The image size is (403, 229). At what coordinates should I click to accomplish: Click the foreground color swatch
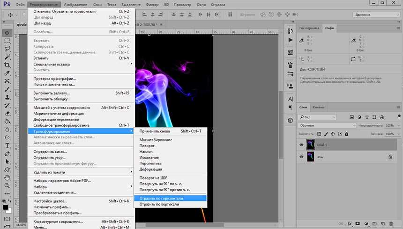(5, 207)
